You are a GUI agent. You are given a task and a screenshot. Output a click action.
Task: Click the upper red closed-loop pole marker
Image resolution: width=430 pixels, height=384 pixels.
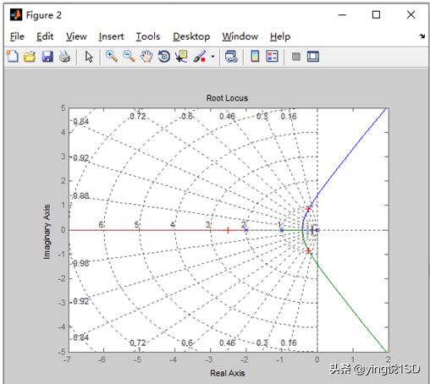click(x=308, y=209)
